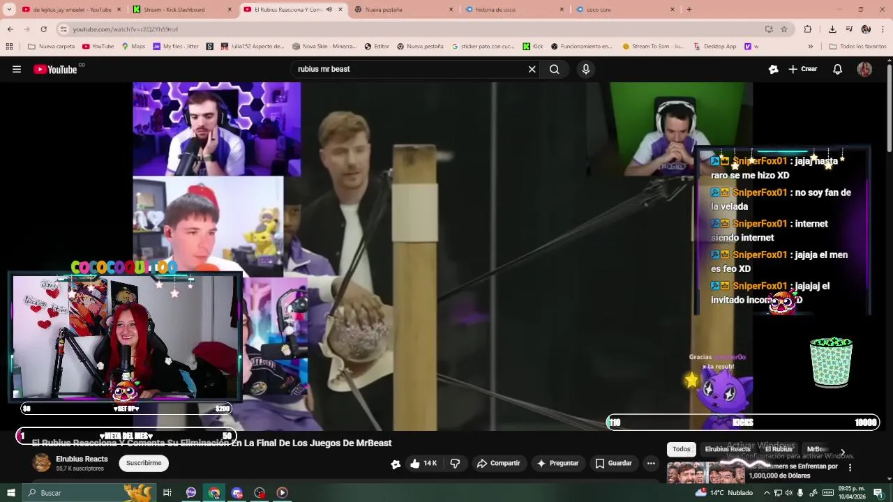The height and width of the screenshot is (502, 893).
Task: Click the Crear button
Action: tap(803, 69)
